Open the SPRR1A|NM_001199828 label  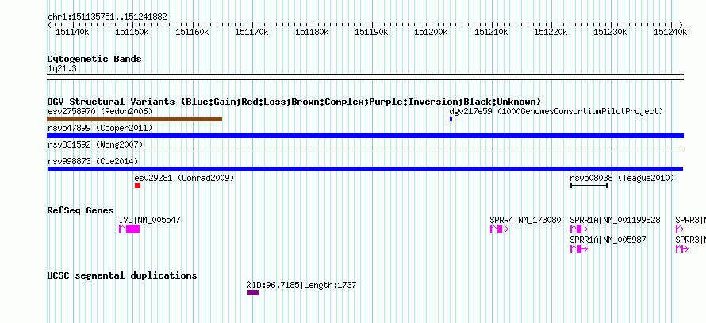click(x=615, y=220)
